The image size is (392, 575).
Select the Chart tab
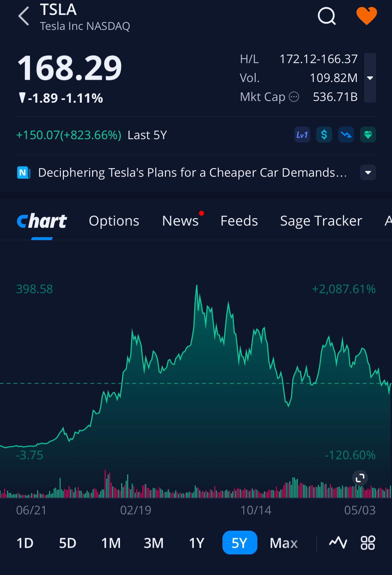tap(42, 221)
